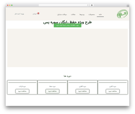Click the round icon button beside the address bar
Viewport: 135px width, 114px height.
[x=92, y=5]
